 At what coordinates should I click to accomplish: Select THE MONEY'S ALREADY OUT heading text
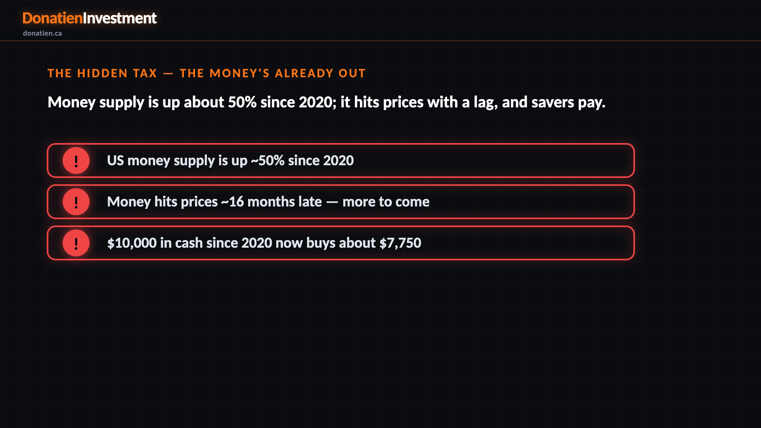[273, 73]
